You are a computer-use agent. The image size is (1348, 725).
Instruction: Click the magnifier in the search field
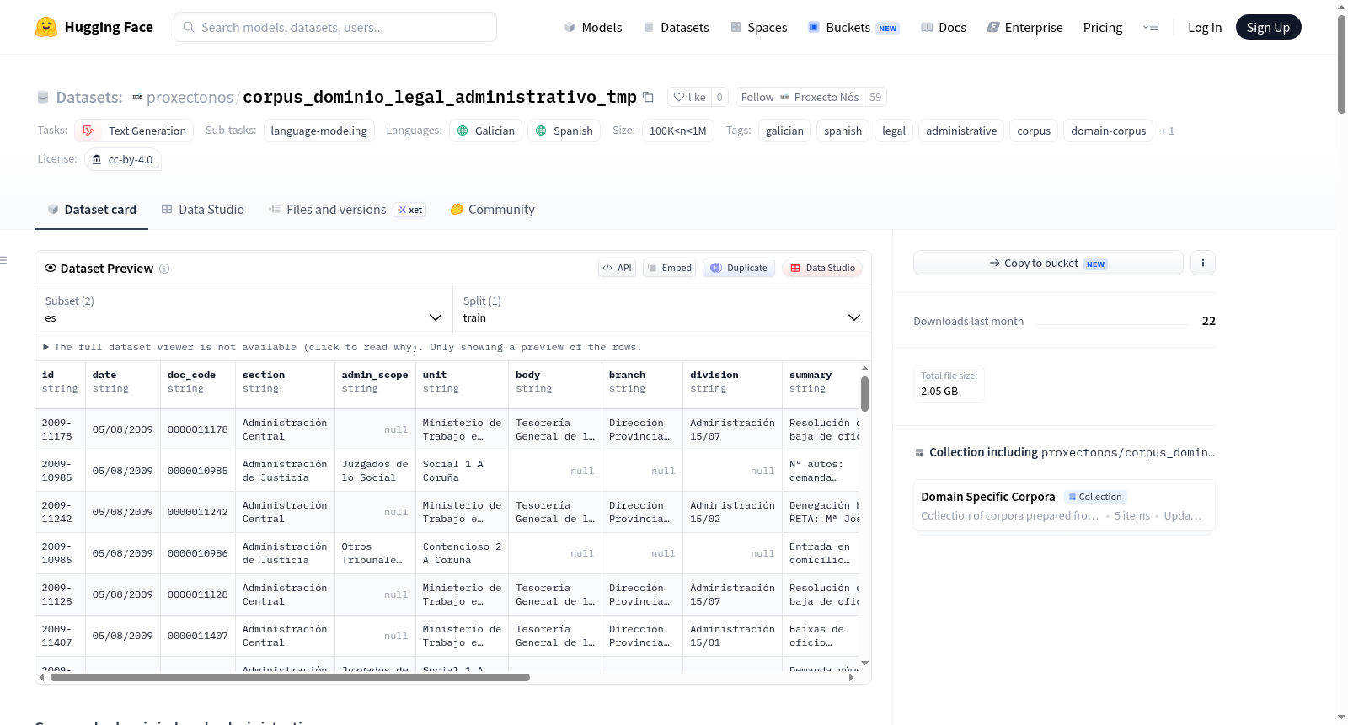coord(189,27)
